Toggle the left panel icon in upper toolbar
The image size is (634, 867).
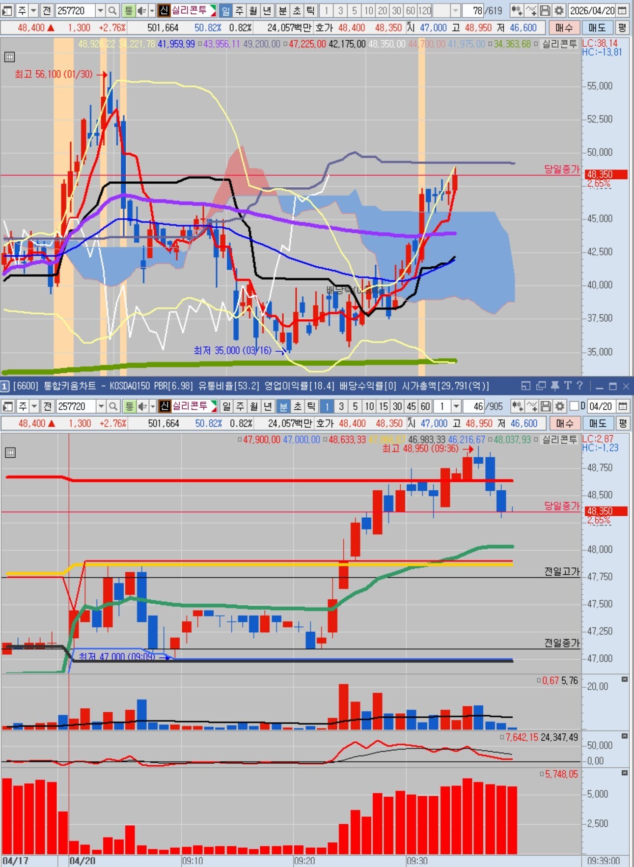[x=7, y=10]
